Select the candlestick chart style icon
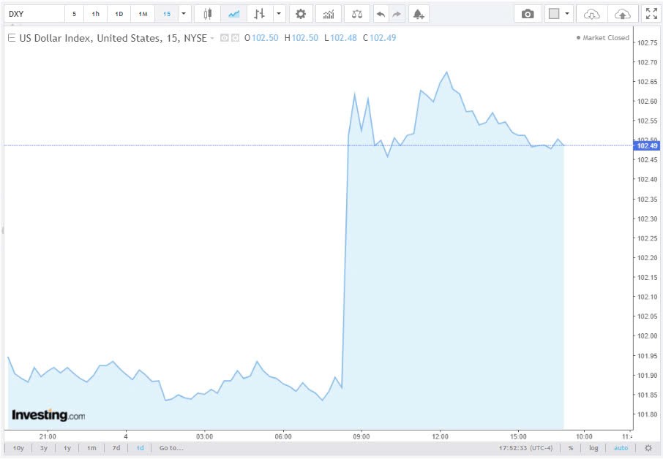 (x=207, y=13)
